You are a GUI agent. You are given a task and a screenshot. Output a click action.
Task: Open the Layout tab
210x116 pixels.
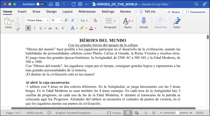tap(68, 12)
